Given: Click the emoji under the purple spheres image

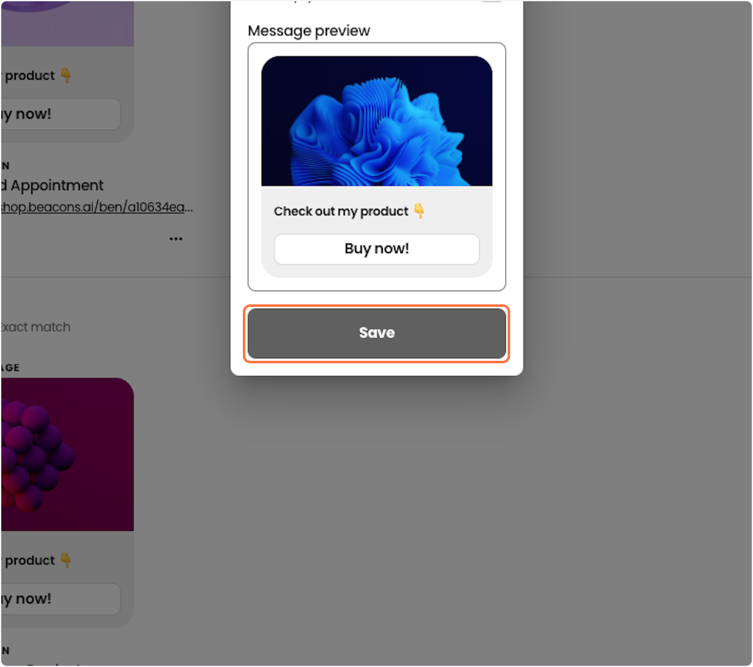Looking at the screenshot, I should click(66, 560).
